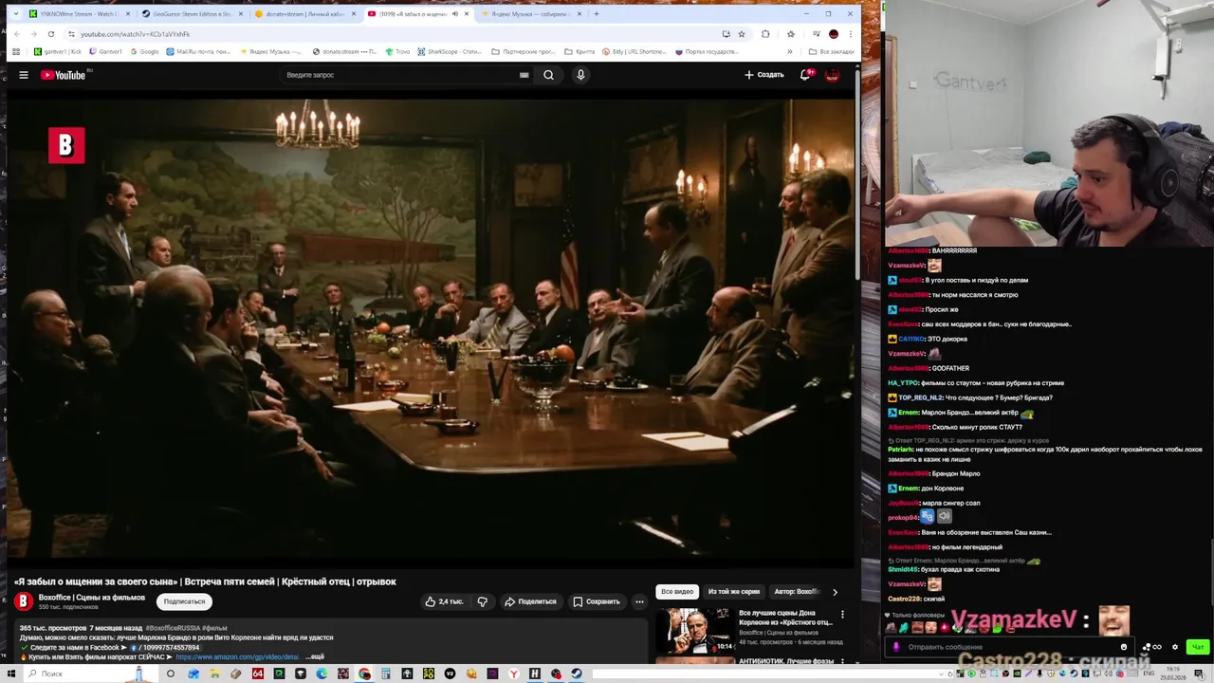Open the Chrome apps grid in bookmarks bar

[16, 51]
